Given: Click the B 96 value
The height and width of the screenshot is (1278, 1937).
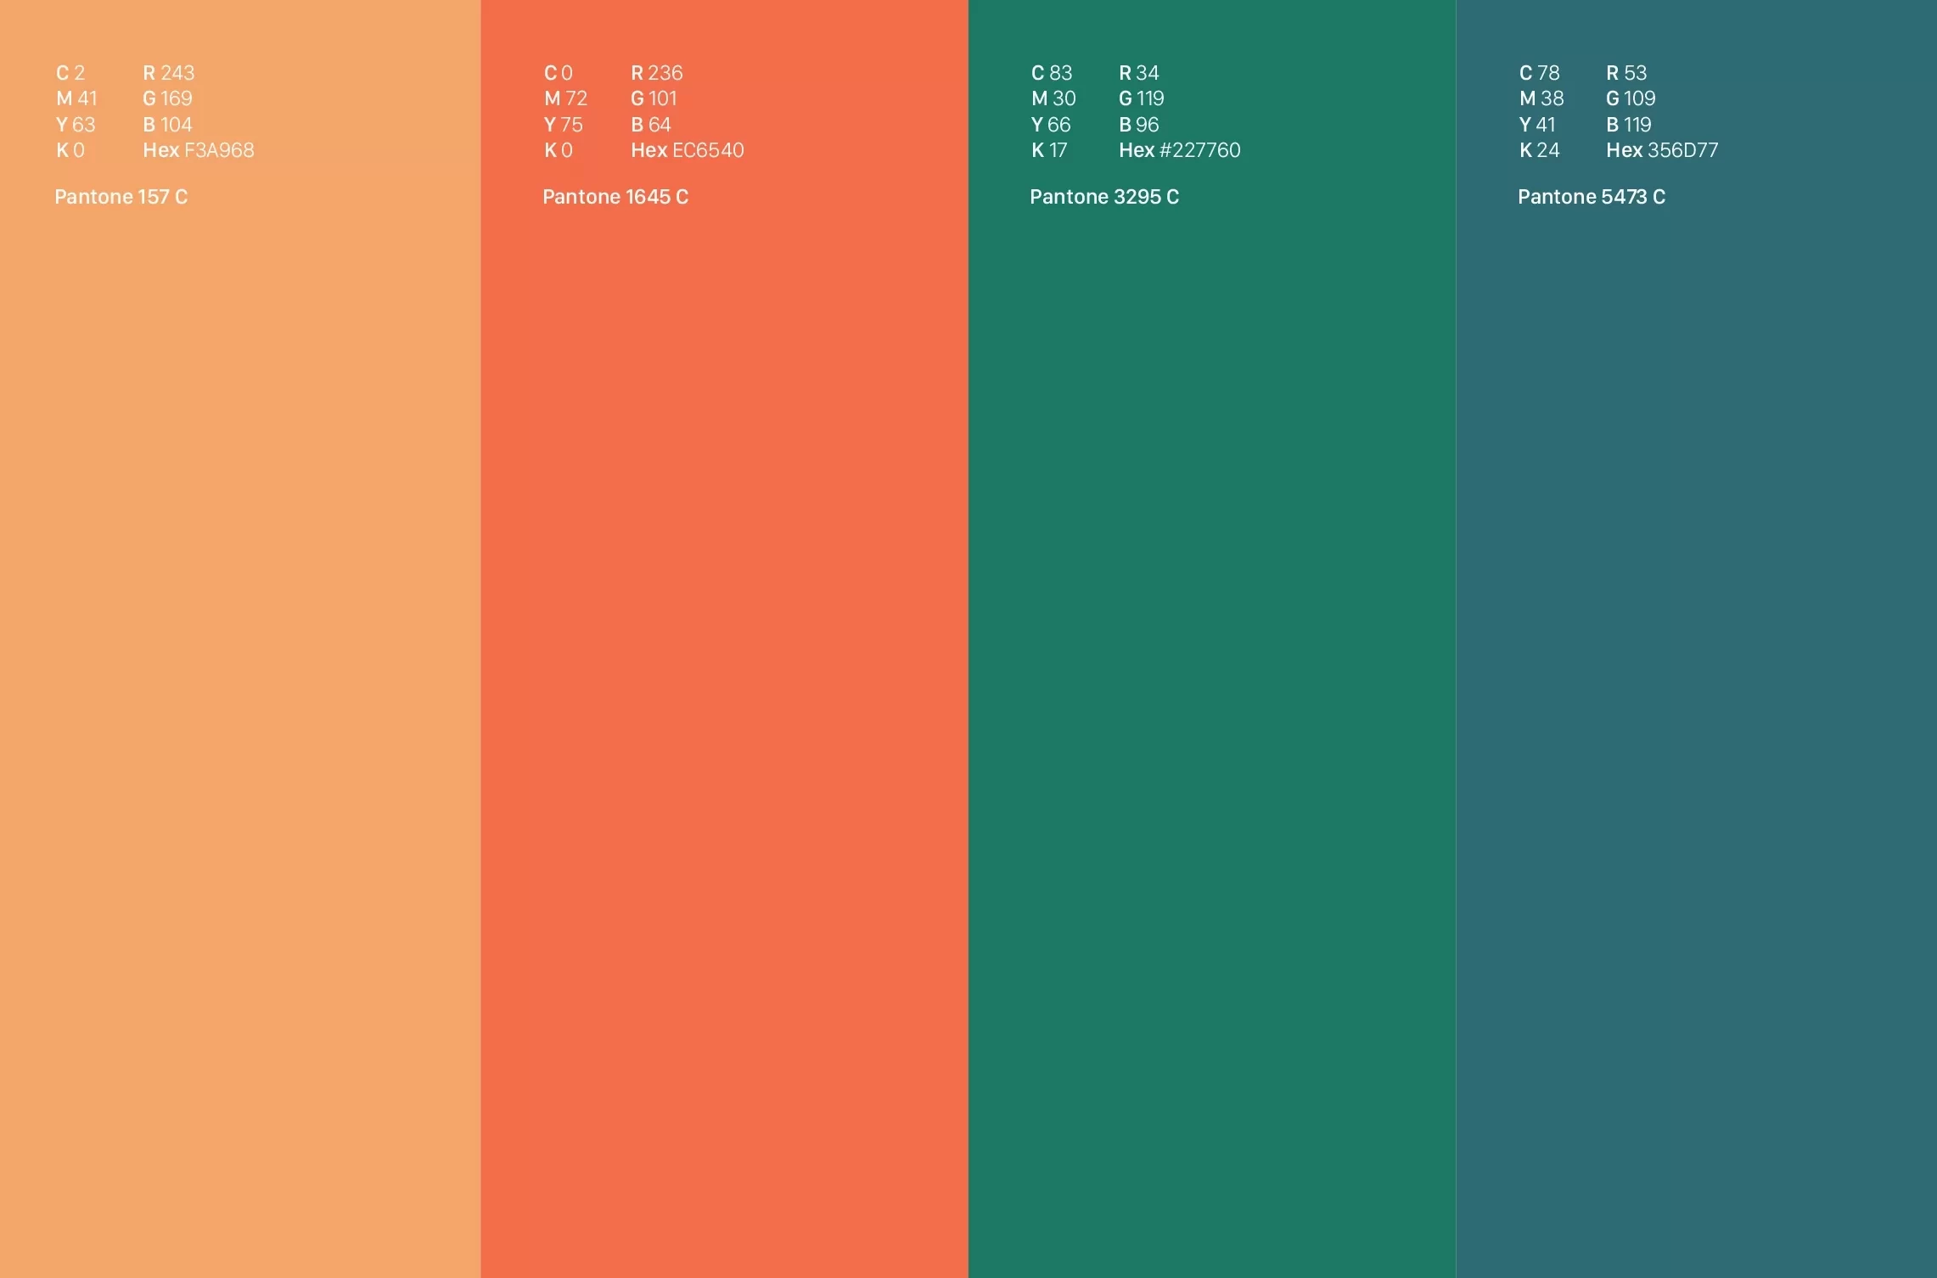Looking at the screenshot, I should click(x=1138, y=125).
